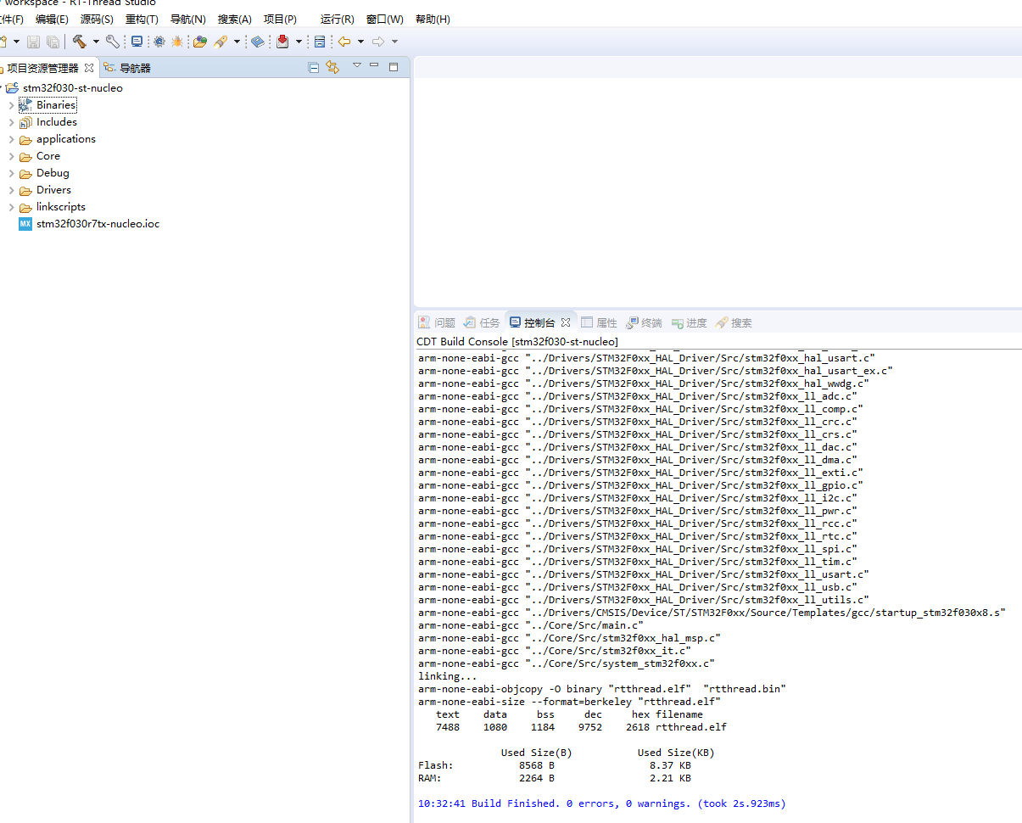The width and height of the screenshot is (1022, 823).
Task: Open the project explorer view menu triangle
Action: [357, 66]
